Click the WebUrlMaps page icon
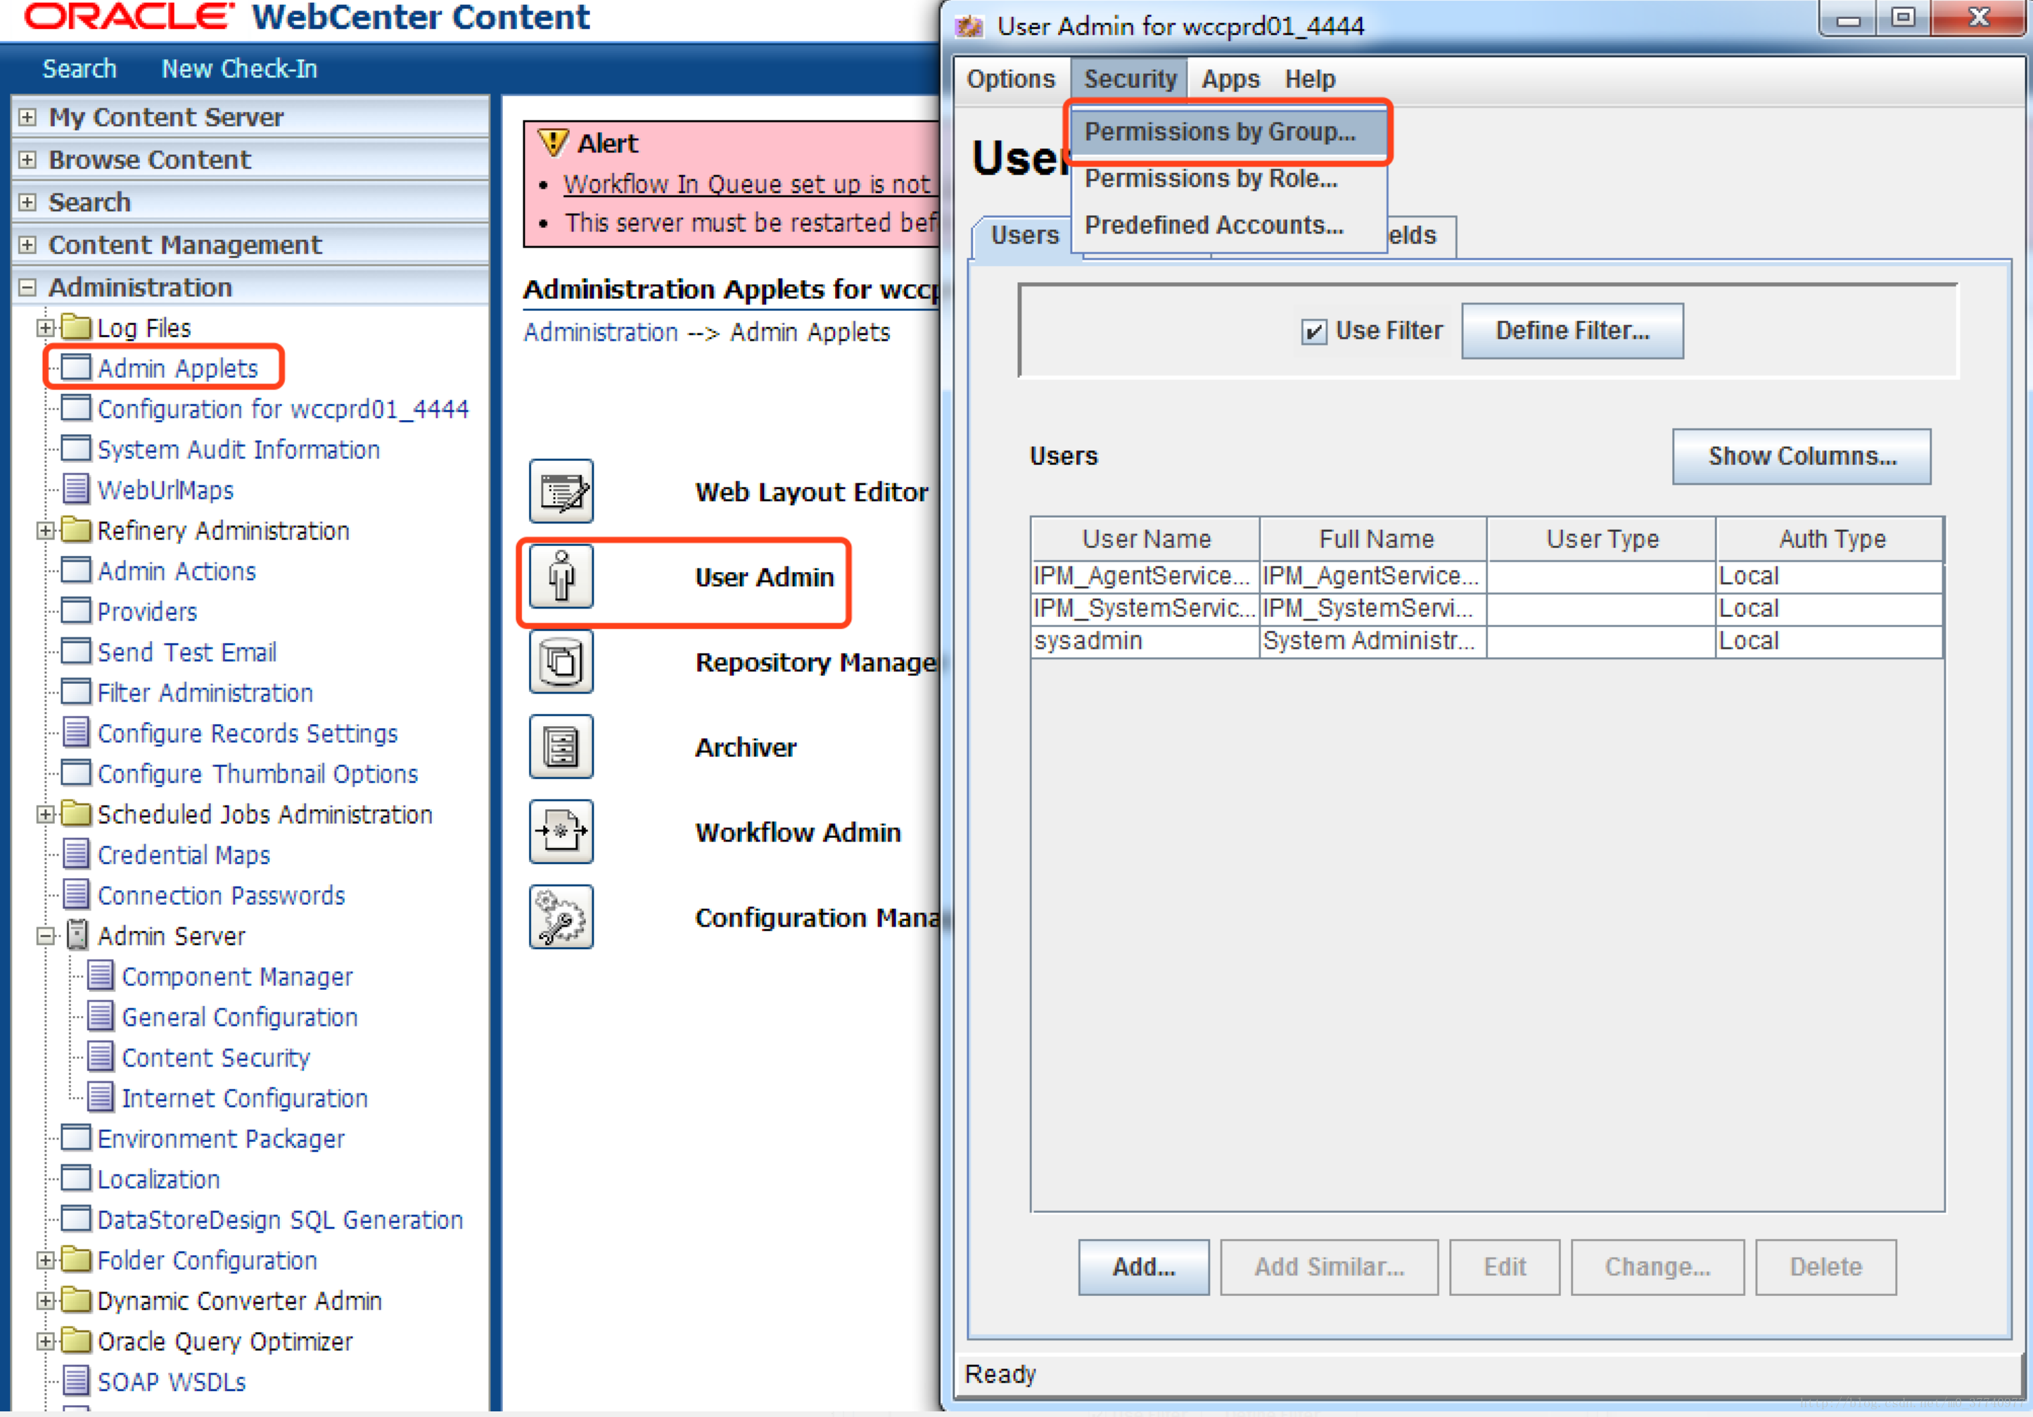The image size is (2033, 1417). coord(76,489)
